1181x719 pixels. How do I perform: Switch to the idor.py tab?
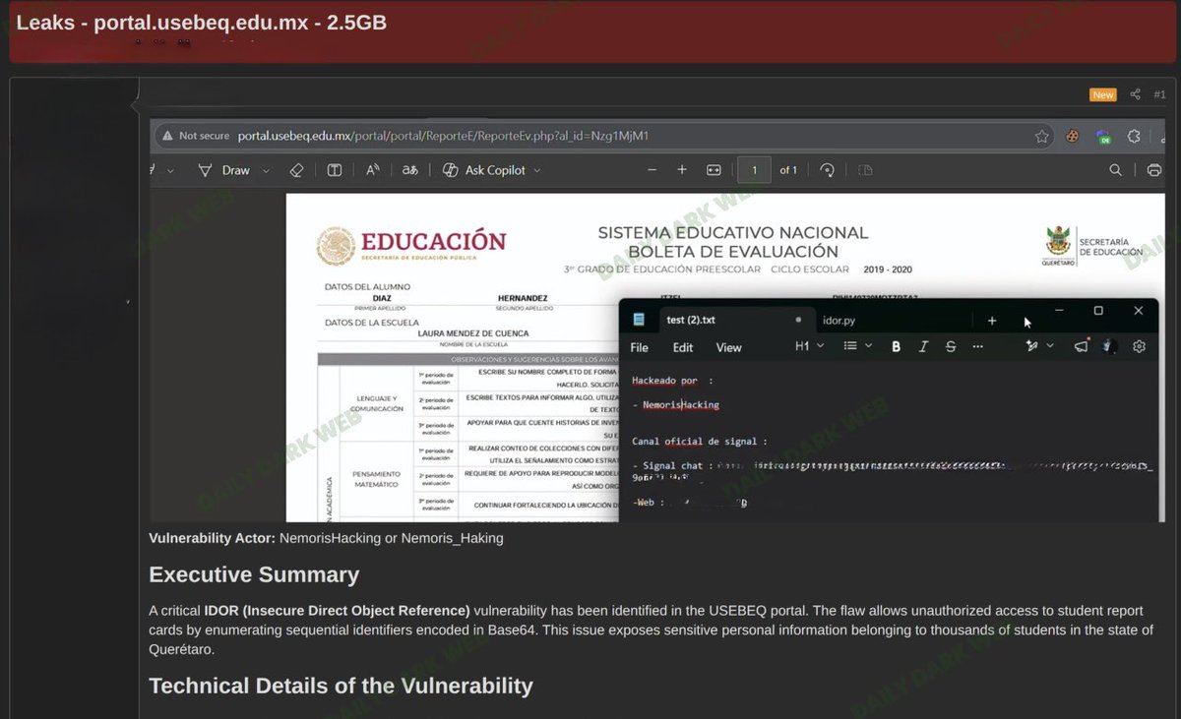[x=839, y=320]
